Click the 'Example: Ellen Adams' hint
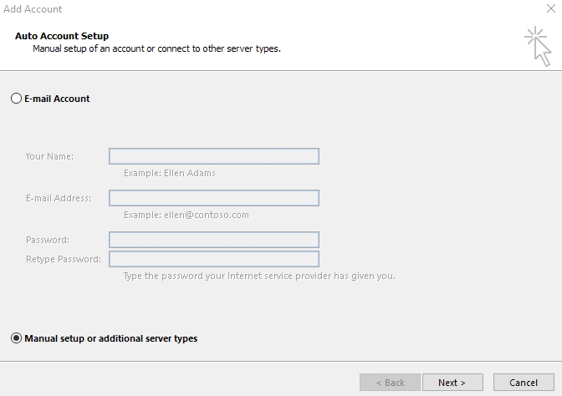This screenshot has width=562, height=396. [x=170, y=173]
